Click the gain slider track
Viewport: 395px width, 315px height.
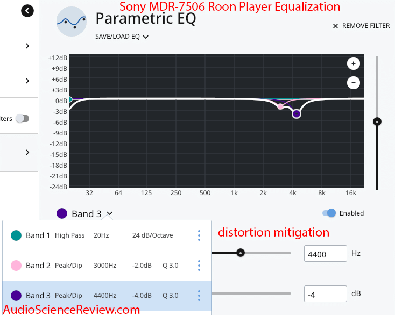(x=251, y=293)
